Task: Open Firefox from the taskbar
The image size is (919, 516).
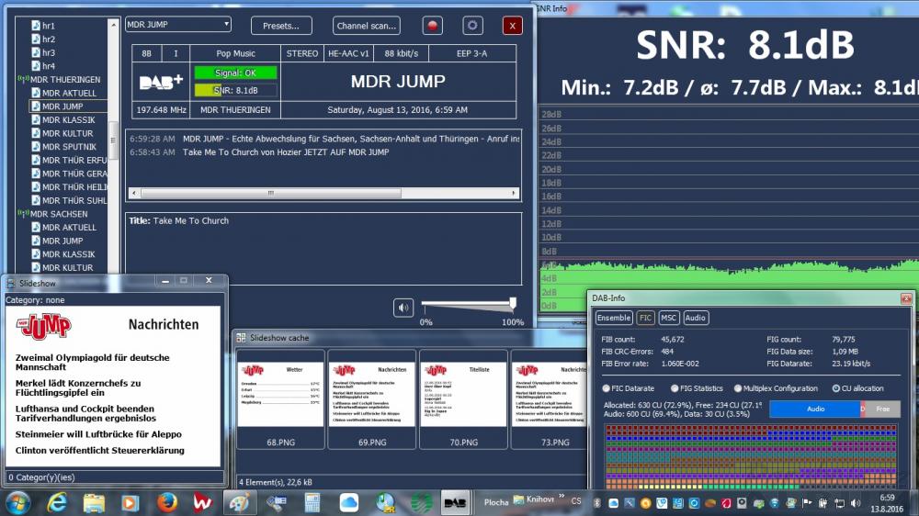Action: (x=166, y=502)
